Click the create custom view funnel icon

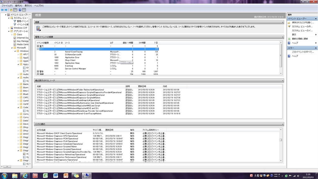[x=289, y=27]
